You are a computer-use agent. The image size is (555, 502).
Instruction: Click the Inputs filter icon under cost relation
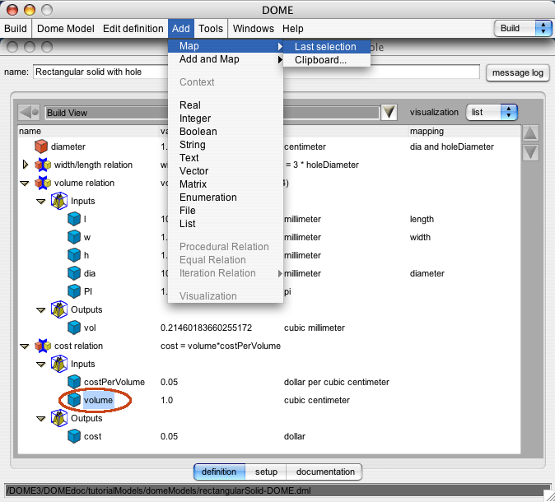point(59,364)
